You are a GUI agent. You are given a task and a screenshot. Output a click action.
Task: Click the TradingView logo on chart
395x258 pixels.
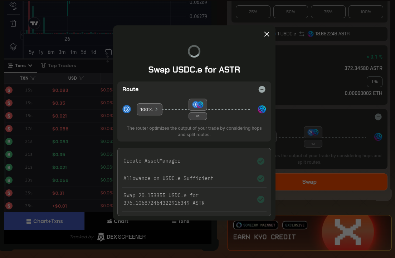click(34, 24)
